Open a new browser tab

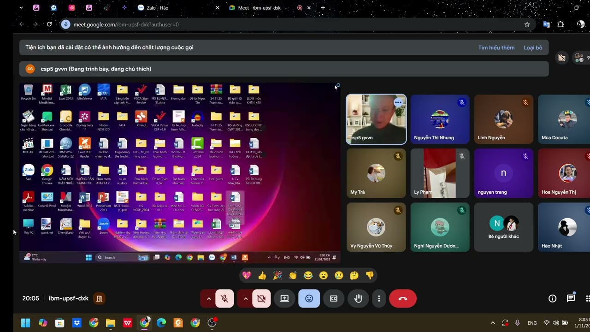(x=323, y=8)
